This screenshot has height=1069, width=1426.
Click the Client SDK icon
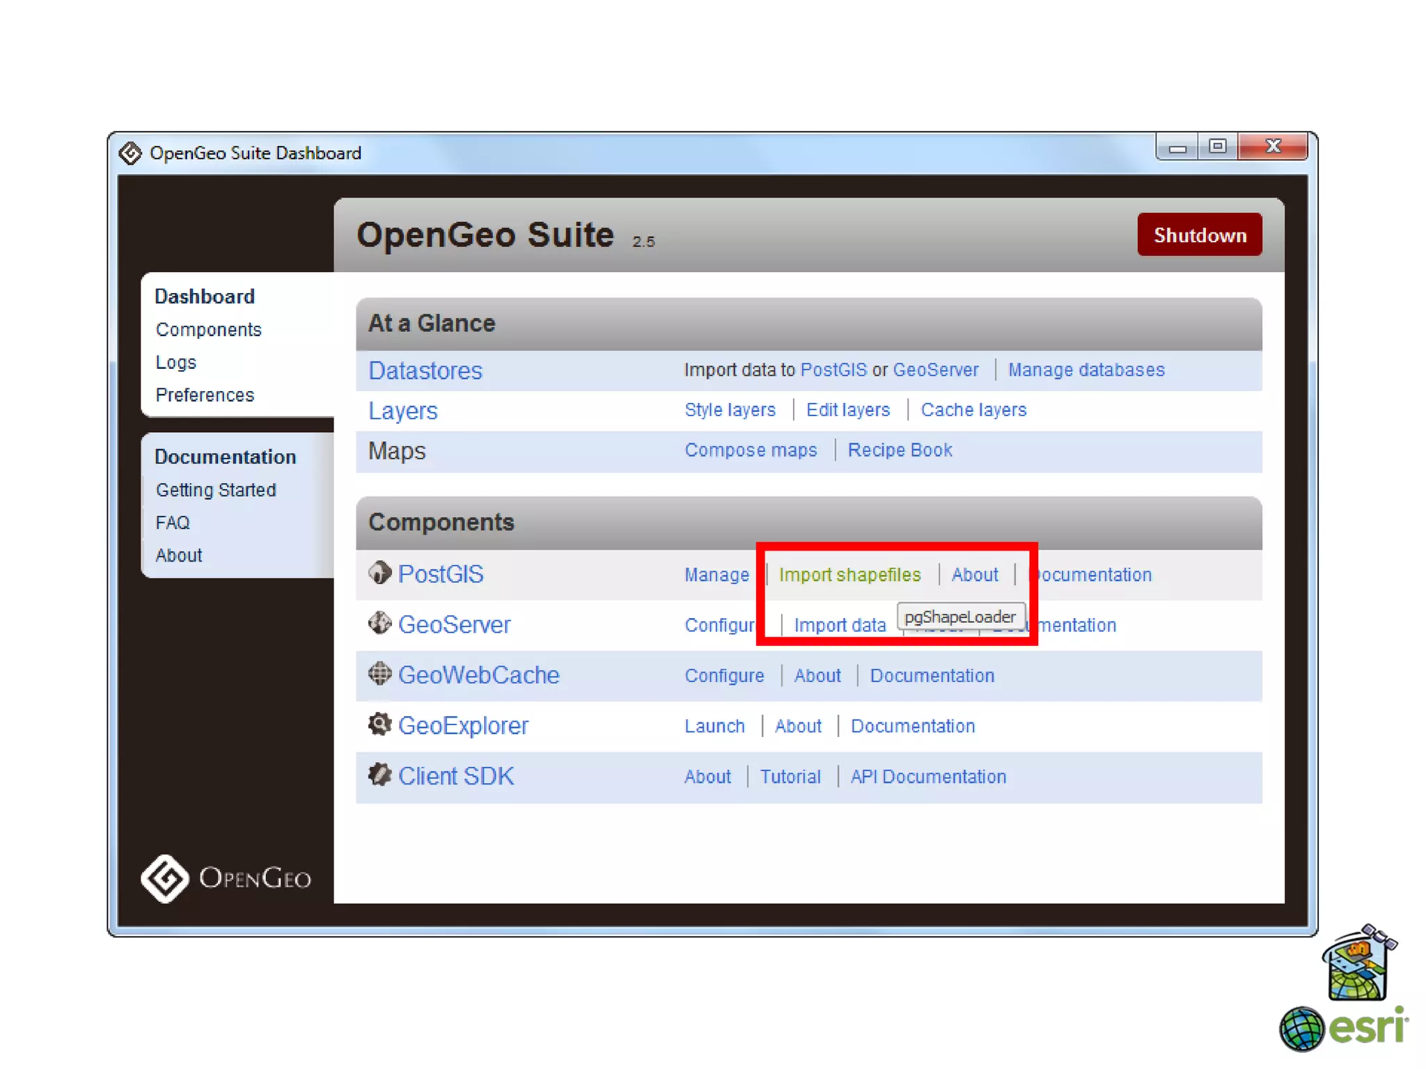tap(379, 775)
